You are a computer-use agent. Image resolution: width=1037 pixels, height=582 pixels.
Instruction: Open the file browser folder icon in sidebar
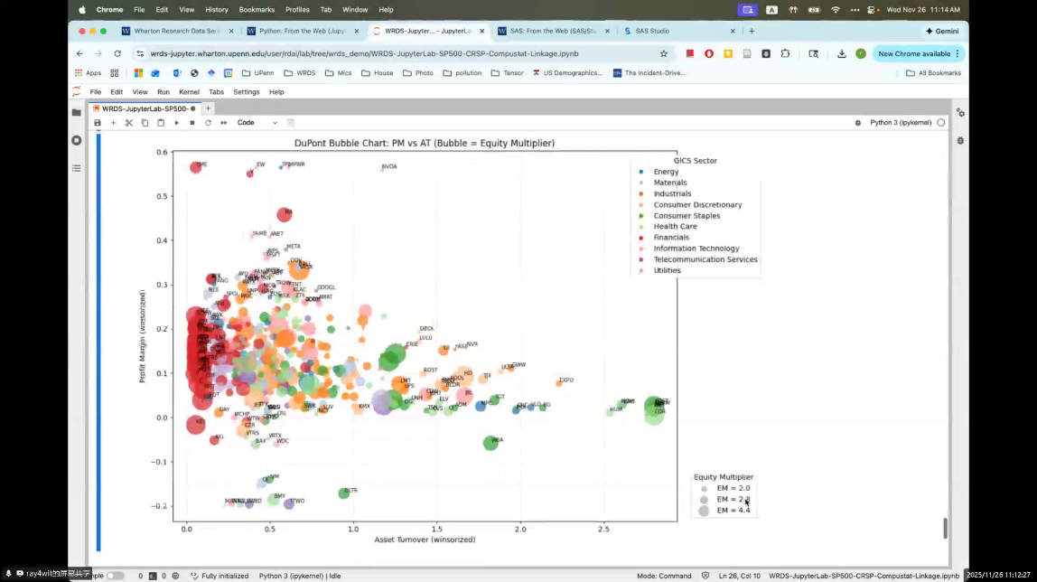tap(77, 113)
